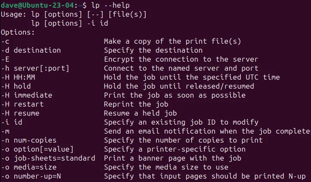Click the Usage line with [file(s)]
311x182 pixels.
(74, 14)
